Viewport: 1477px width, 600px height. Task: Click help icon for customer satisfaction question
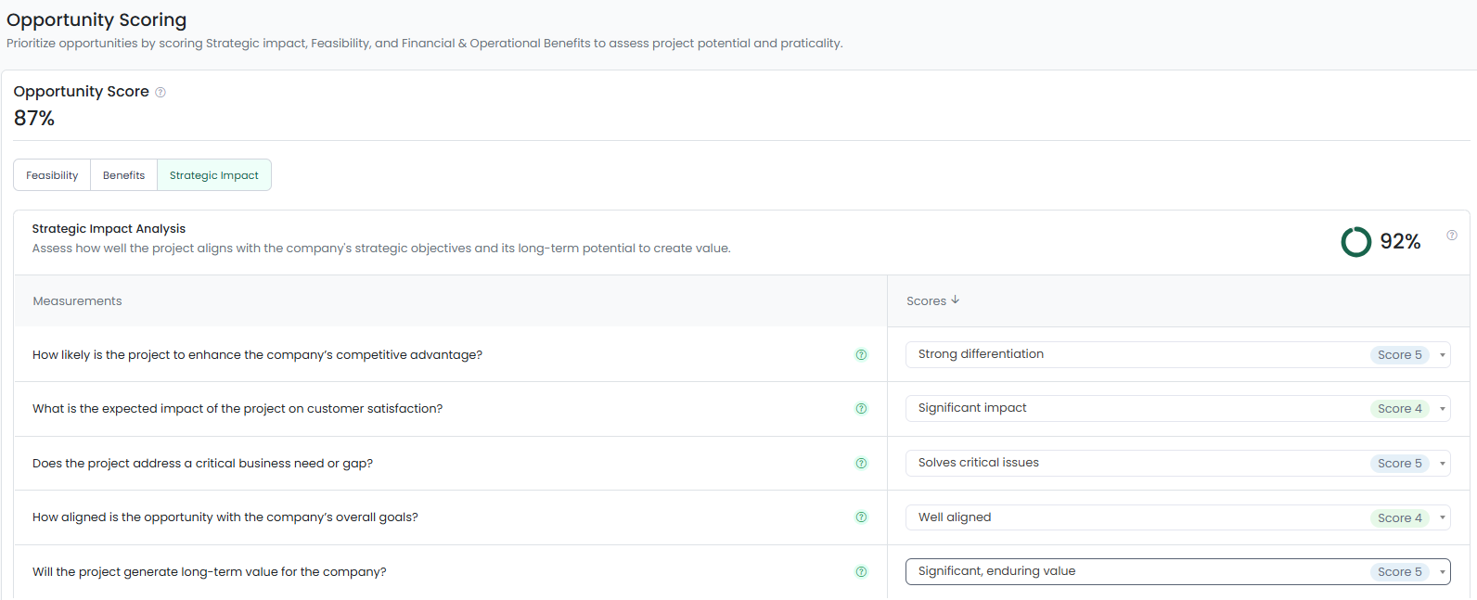861,409
